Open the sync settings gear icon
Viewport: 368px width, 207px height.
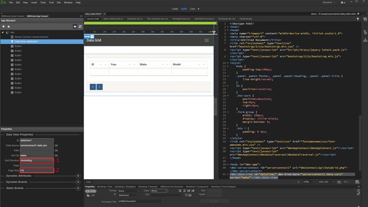click(343, 3)
